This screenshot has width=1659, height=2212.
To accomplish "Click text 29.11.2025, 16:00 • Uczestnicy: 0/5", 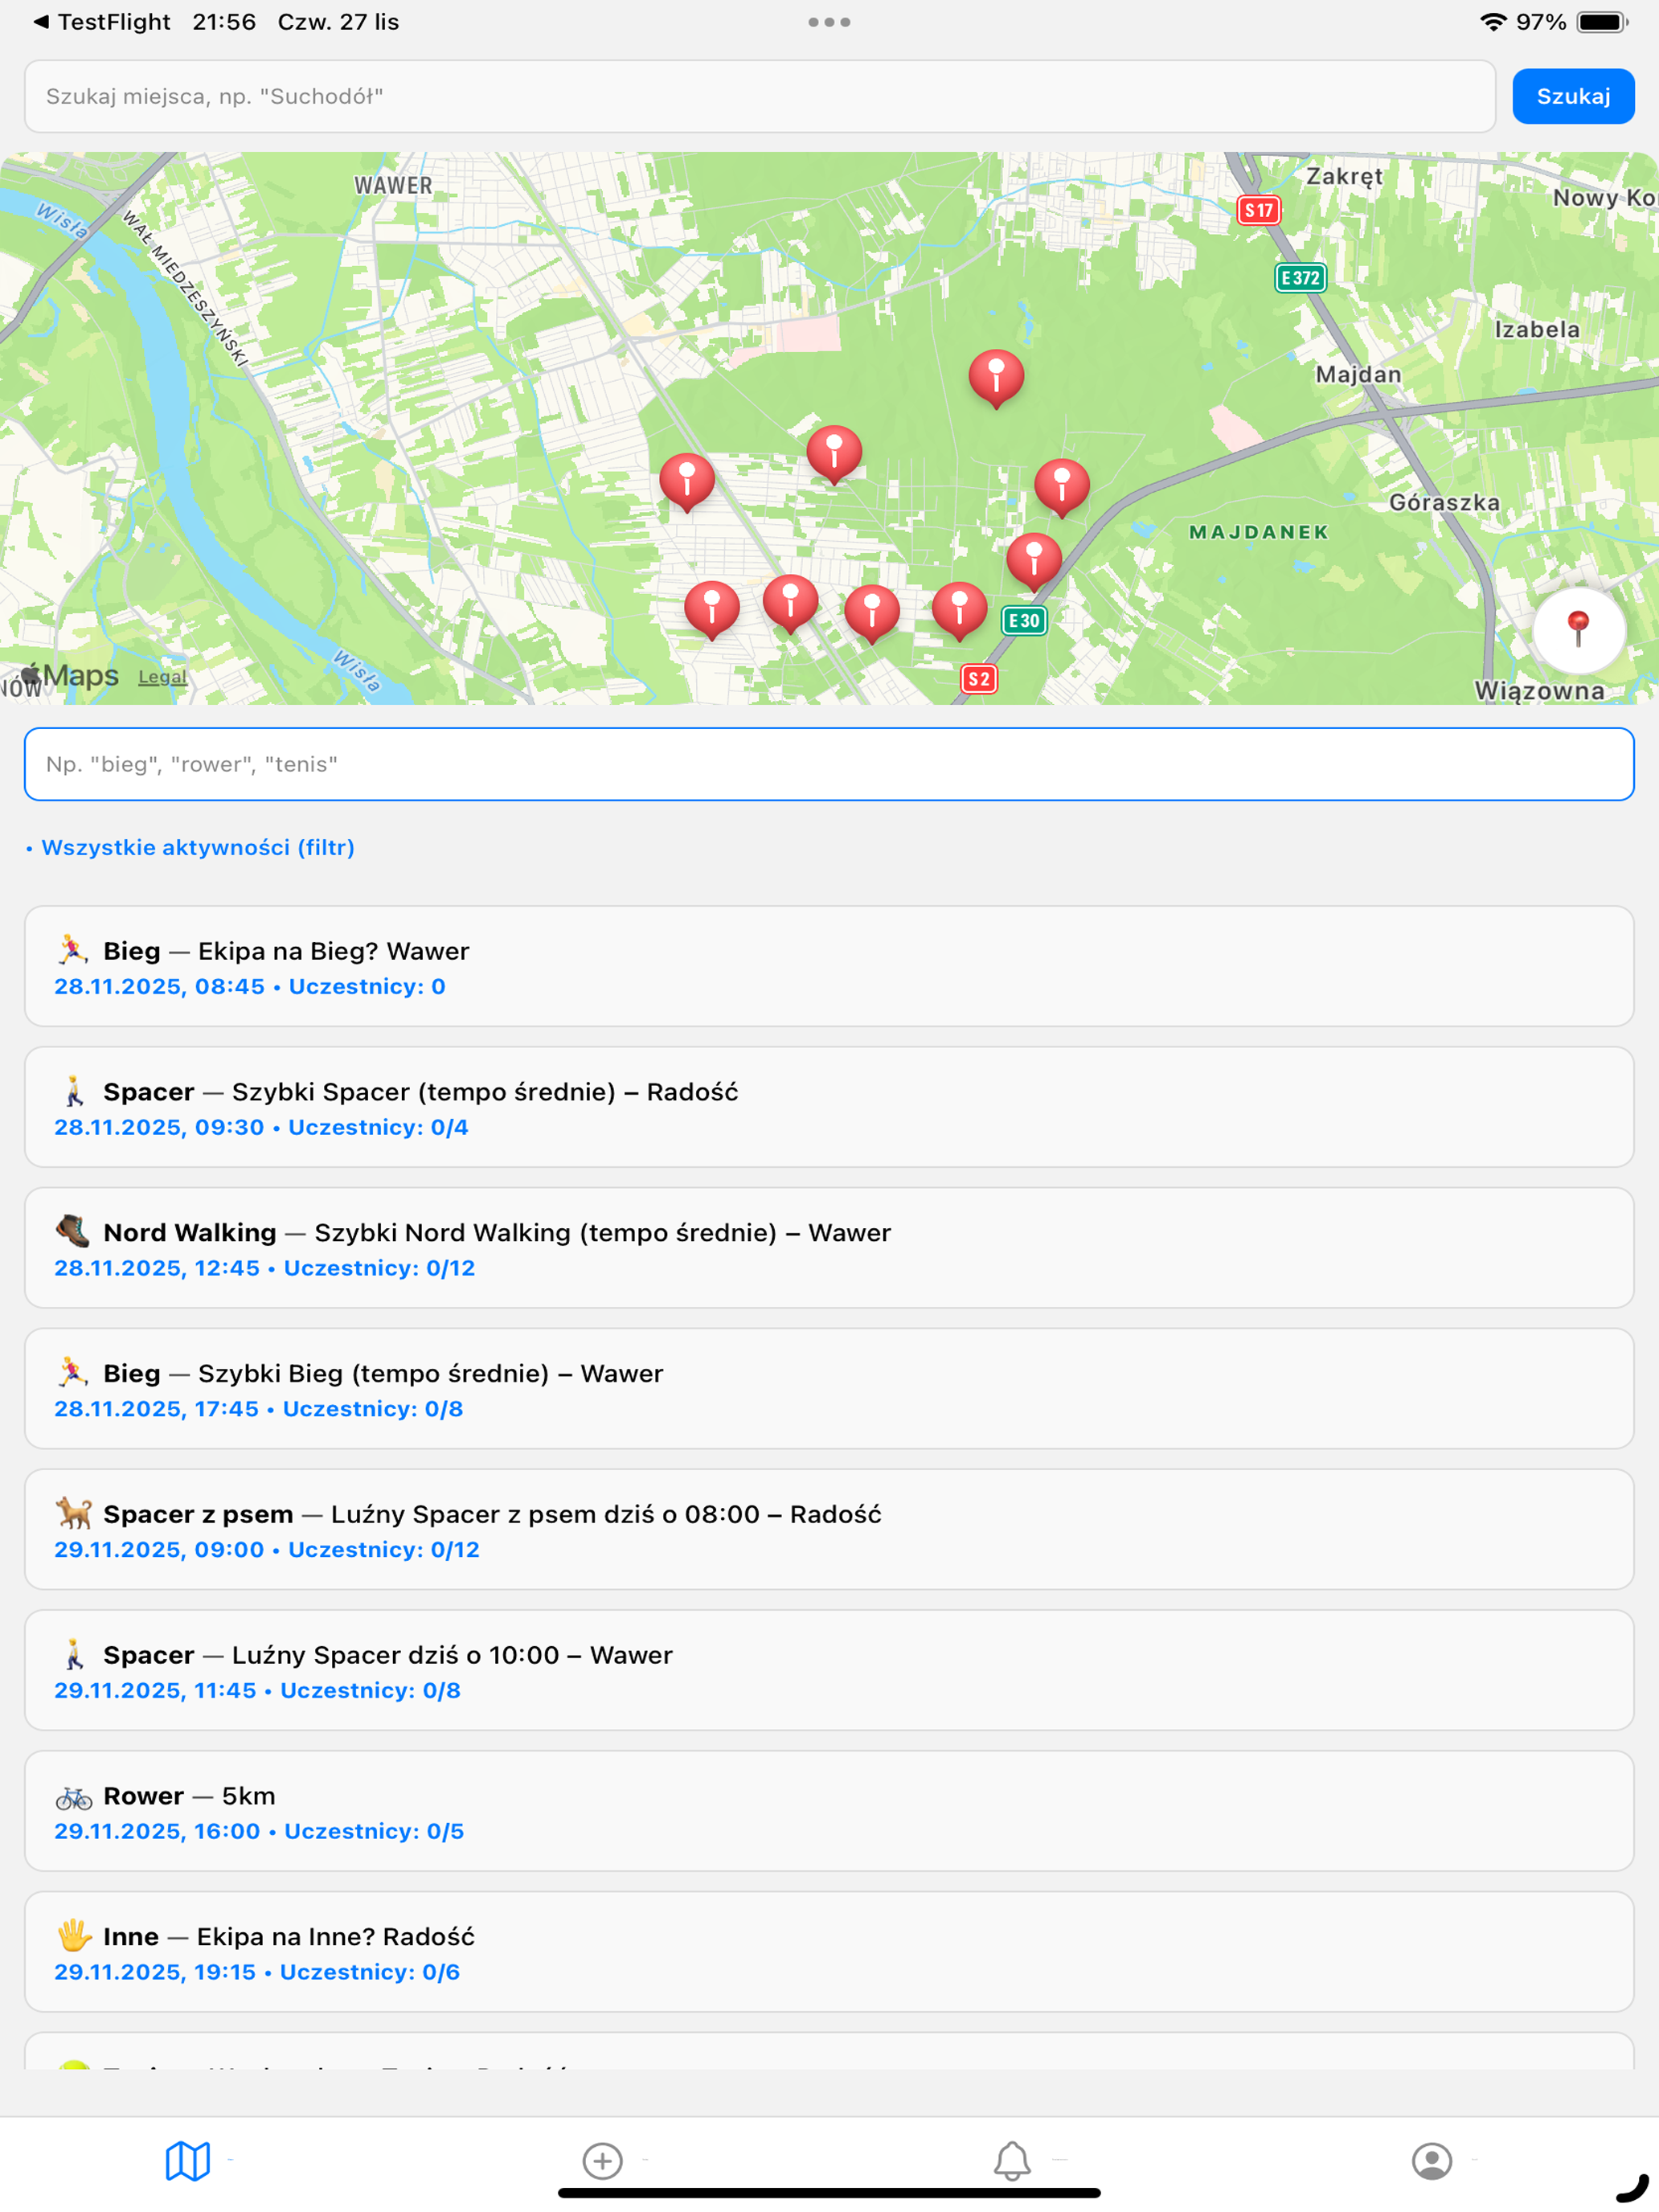I will click(259, 1831).
